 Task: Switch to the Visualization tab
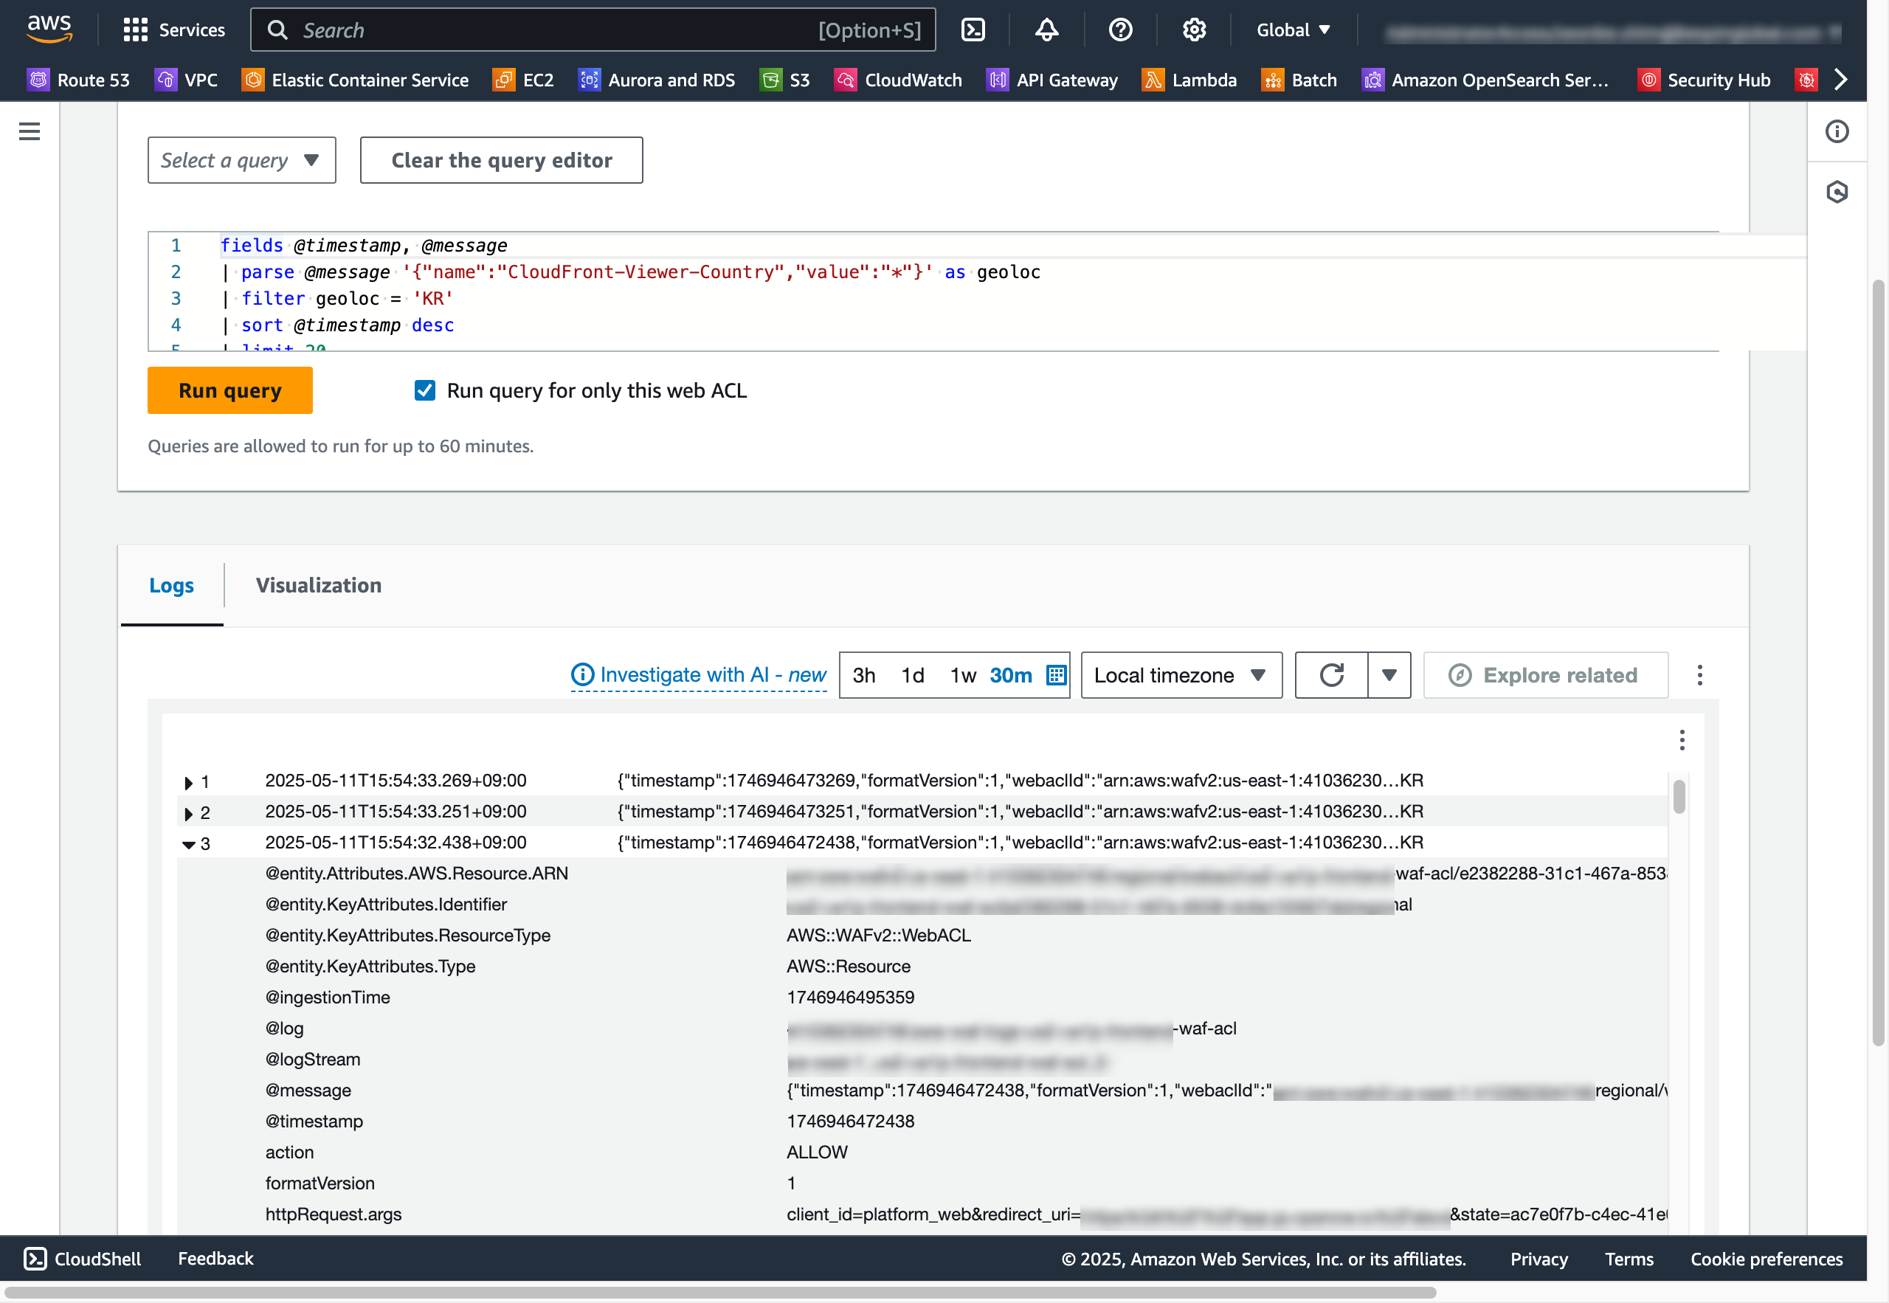(318, 586)
